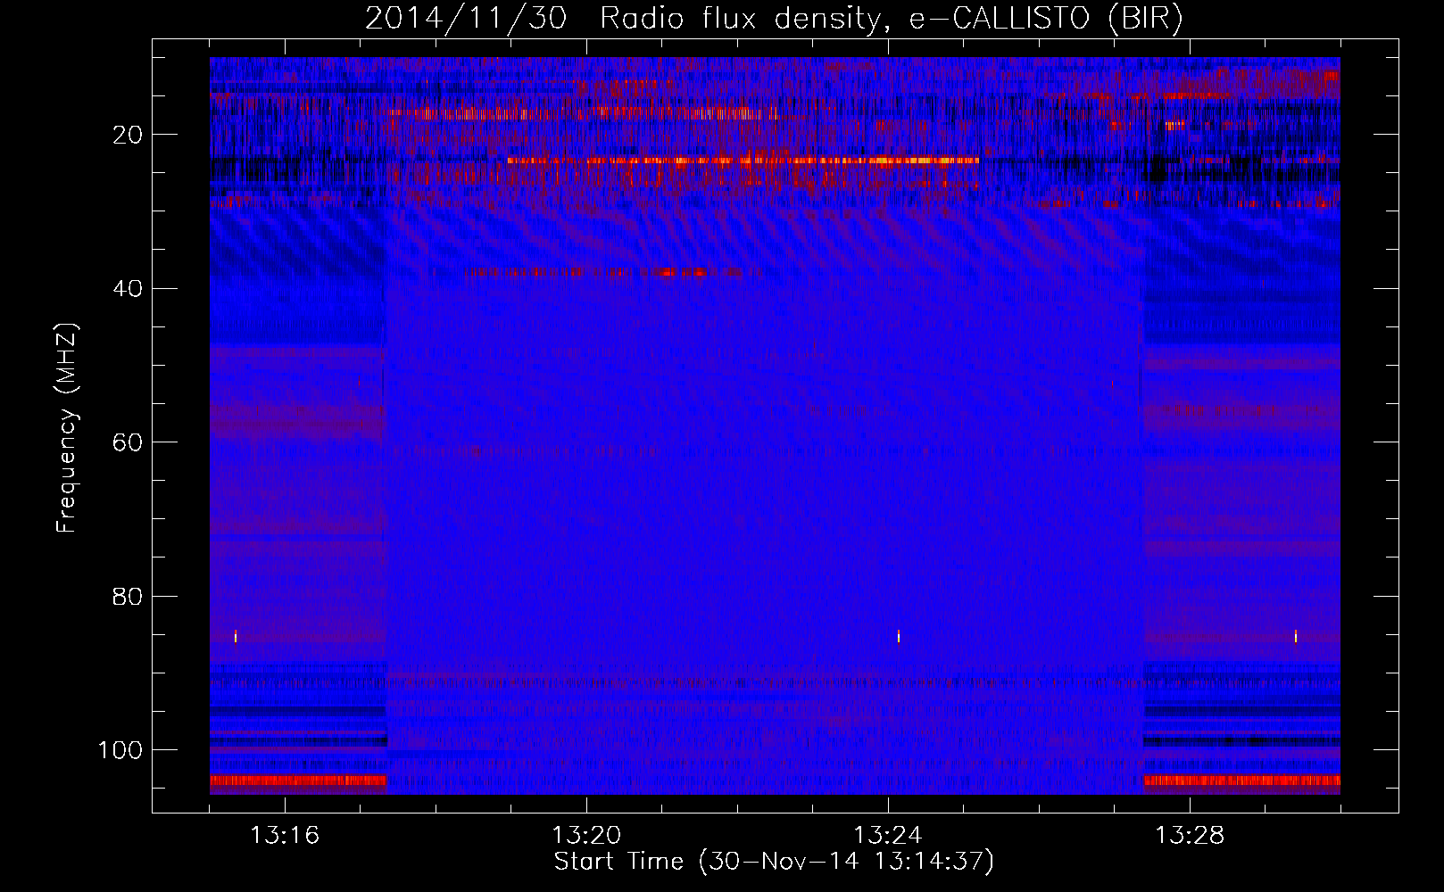Click the 'Frequency (MHZ)' y-axis label
This screenshot has width=1444, height=892.
tap(67, 428)
